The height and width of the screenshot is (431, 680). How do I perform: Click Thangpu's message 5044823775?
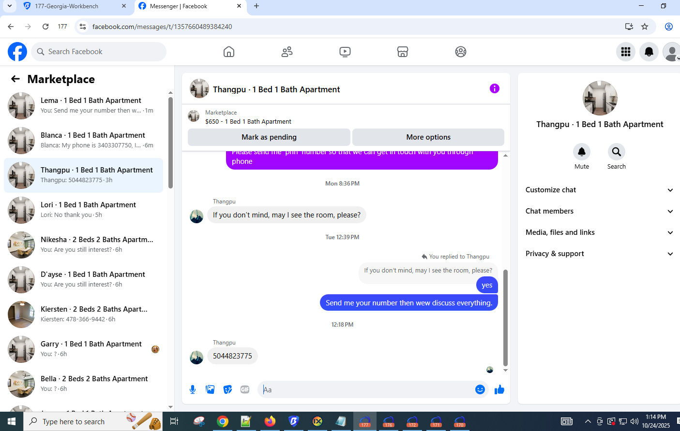click(x=232, y=356)
